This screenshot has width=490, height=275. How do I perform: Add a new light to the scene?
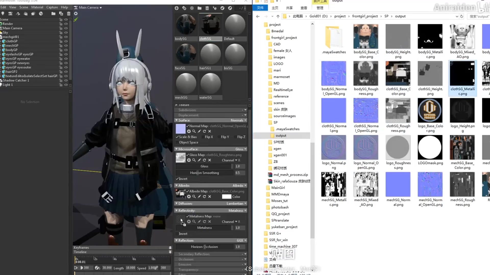point(3,13)
